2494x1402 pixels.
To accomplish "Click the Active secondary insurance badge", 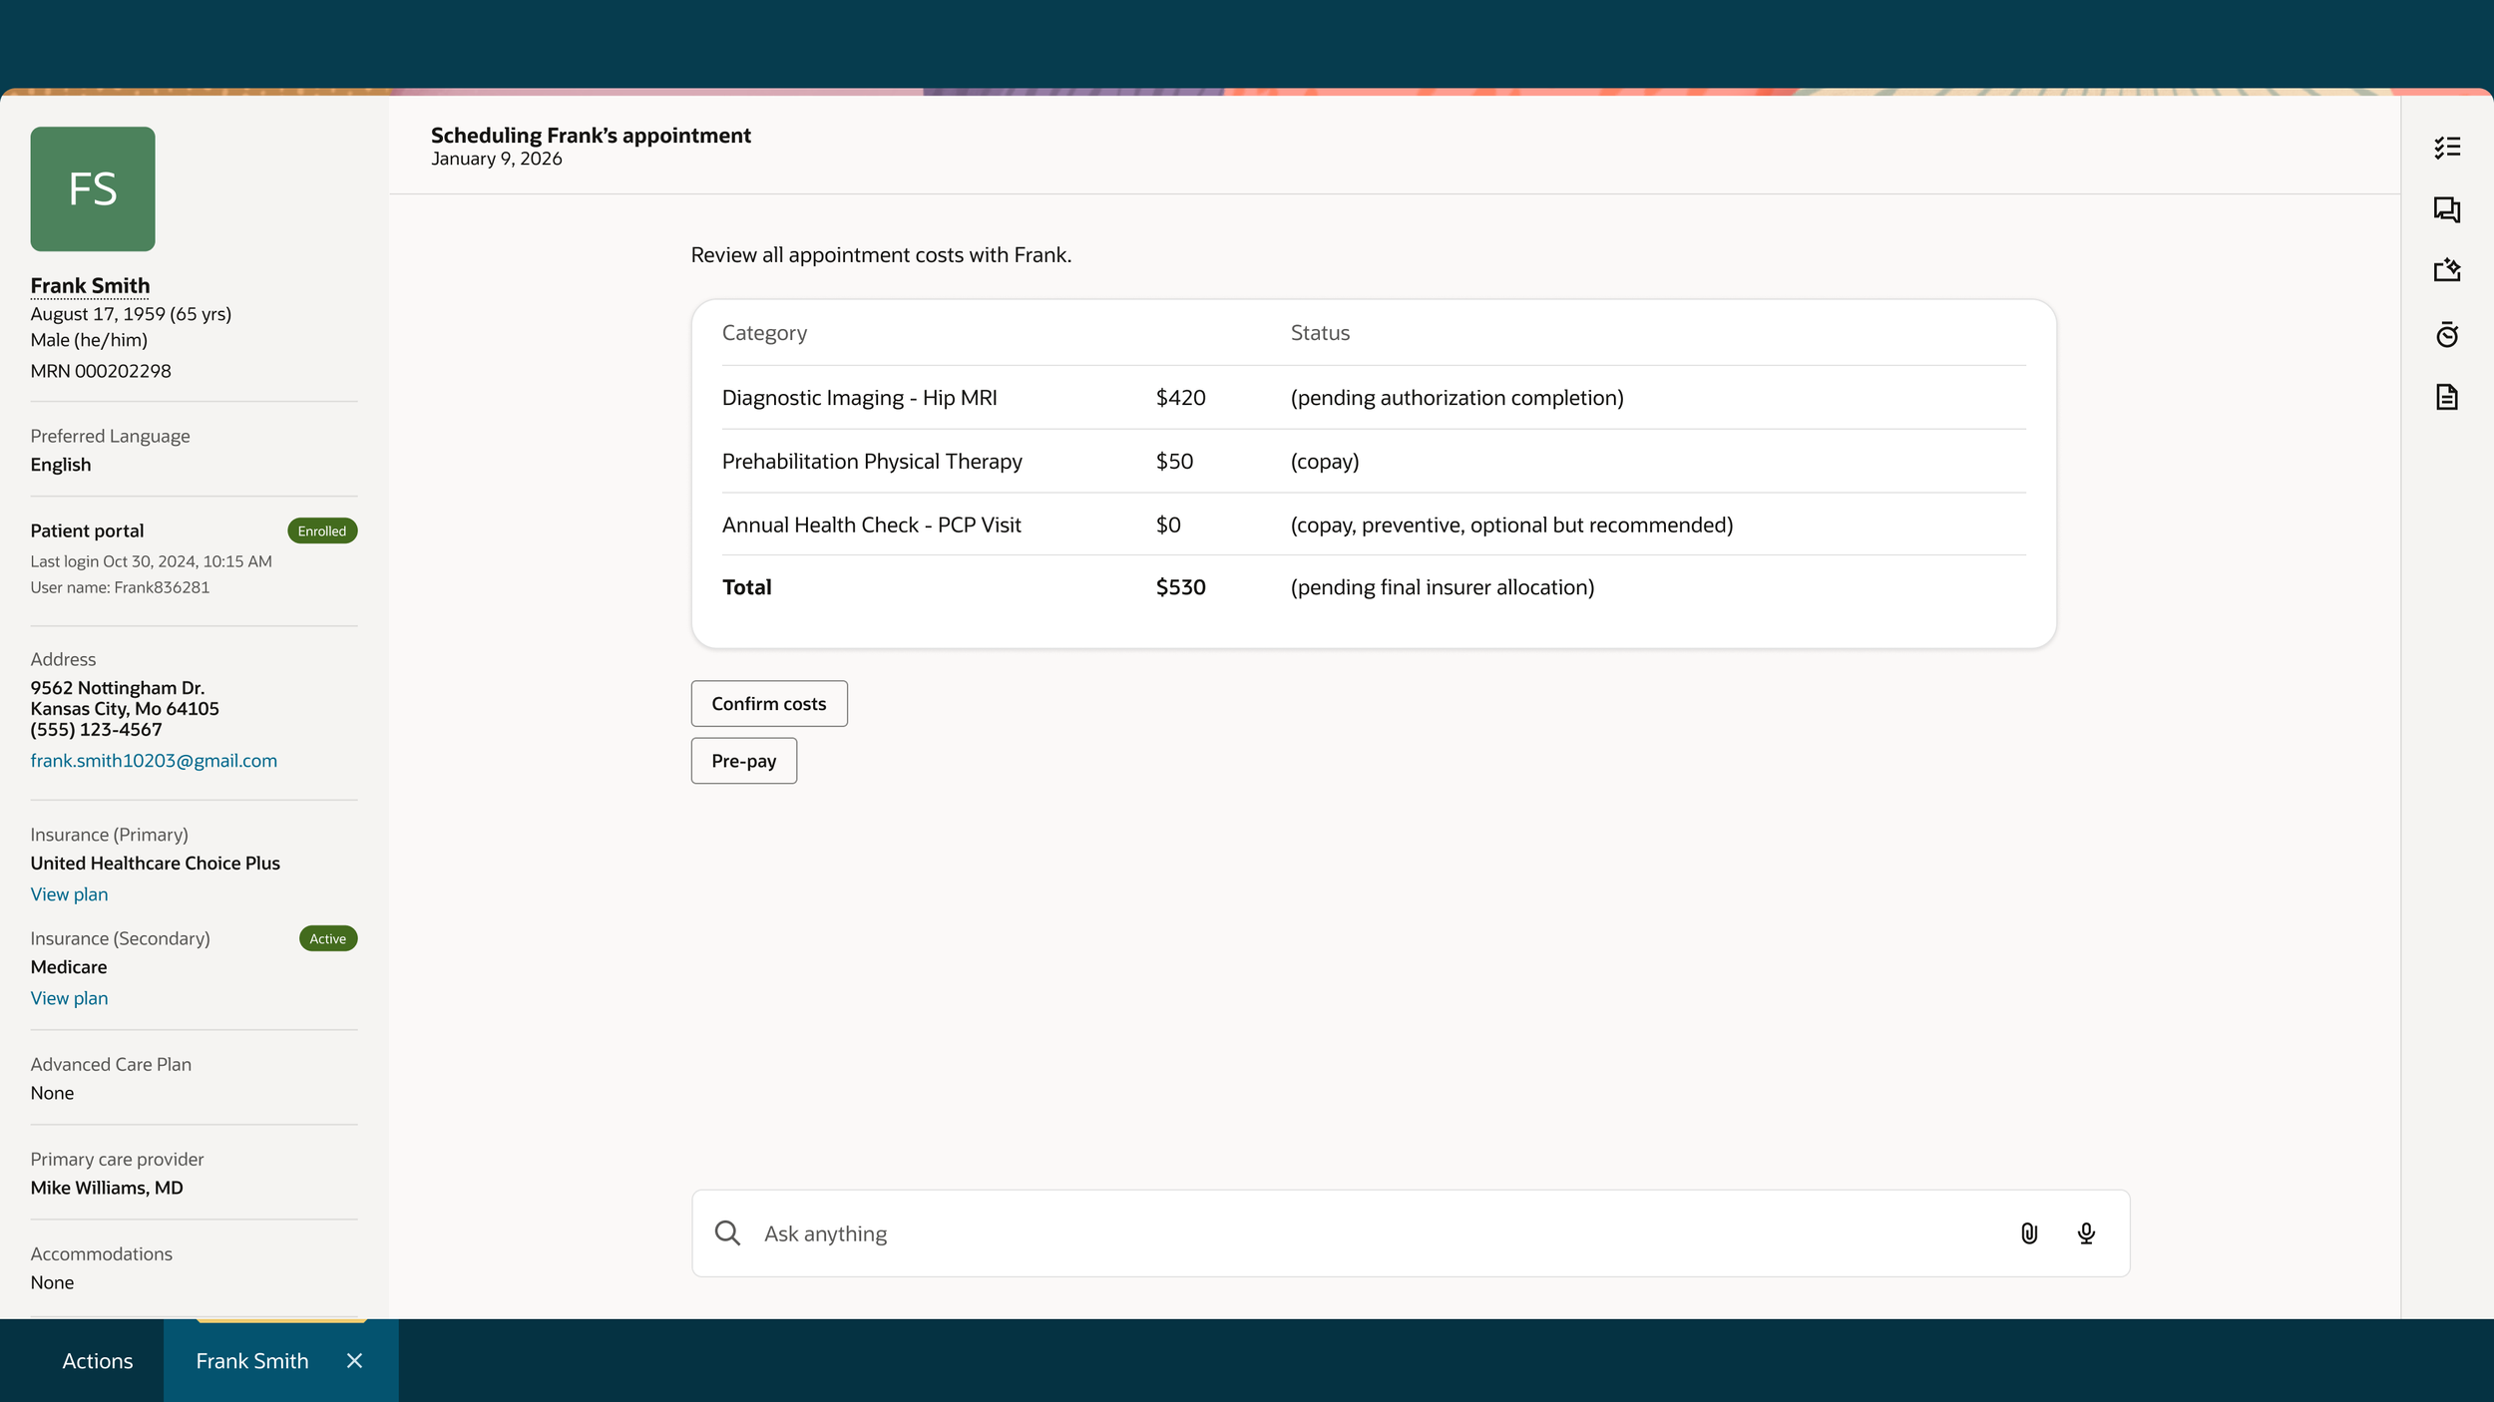I will pyautogui.click(x=328, y=938).
